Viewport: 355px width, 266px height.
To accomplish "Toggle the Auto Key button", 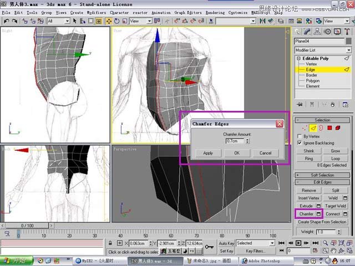I will pos(226,243).
